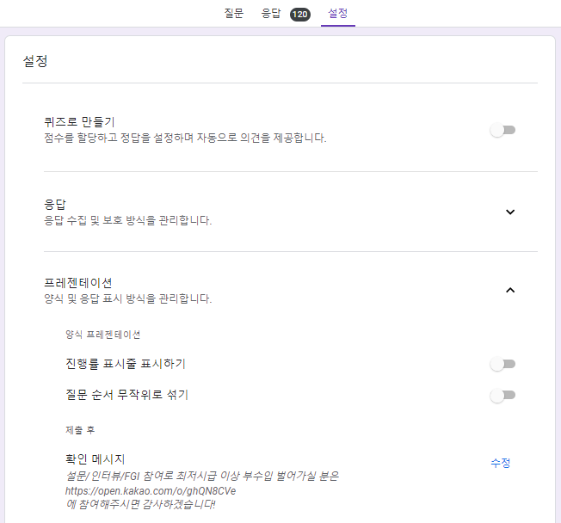Collapse the 프레젠테이션 section chevron

pos(510,290)
